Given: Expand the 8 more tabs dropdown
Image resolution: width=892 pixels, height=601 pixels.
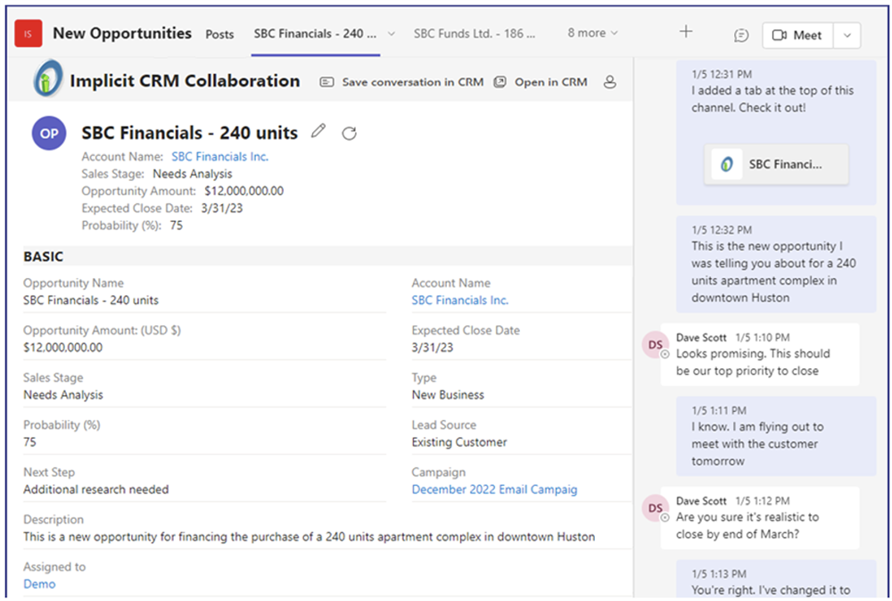Looking at the screenshot, I should click(x=592, y=33).
